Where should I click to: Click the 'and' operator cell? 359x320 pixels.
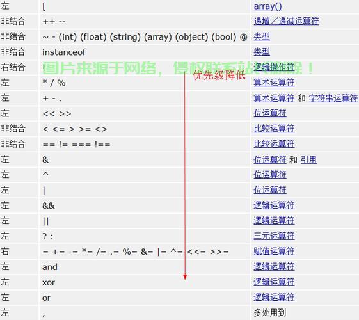pyautogui.click(x=145, y=267)
